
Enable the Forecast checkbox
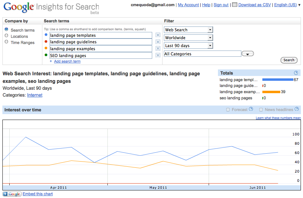(228, 110)
